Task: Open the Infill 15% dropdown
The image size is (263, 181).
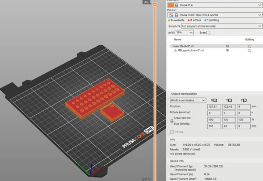Action: pos(184,33)
